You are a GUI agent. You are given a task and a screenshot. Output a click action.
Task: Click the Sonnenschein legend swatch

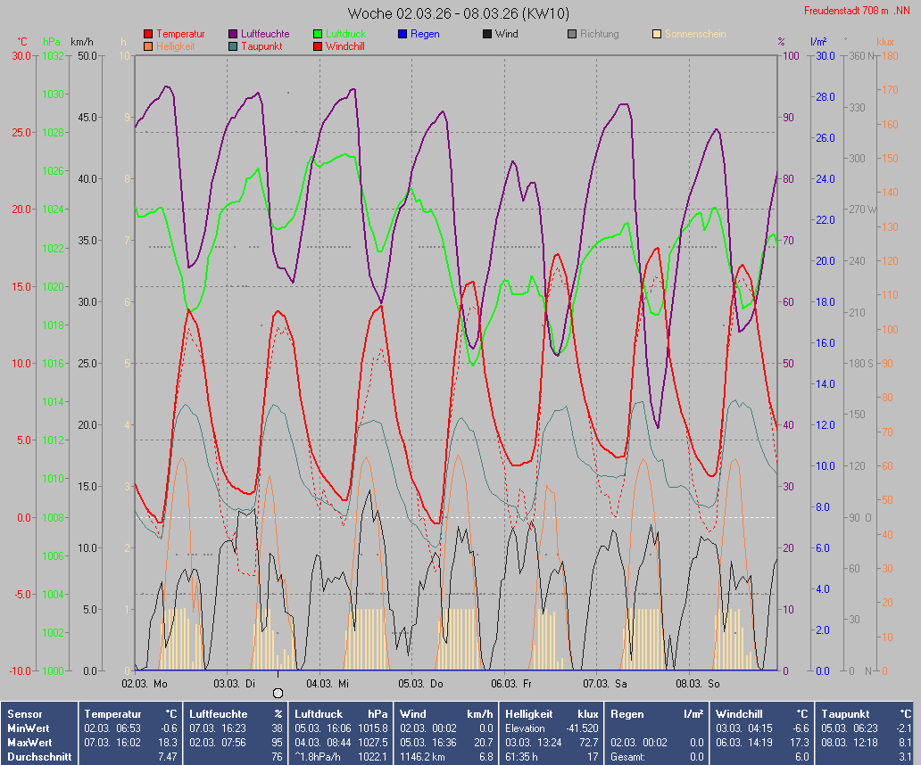(657, 34)
